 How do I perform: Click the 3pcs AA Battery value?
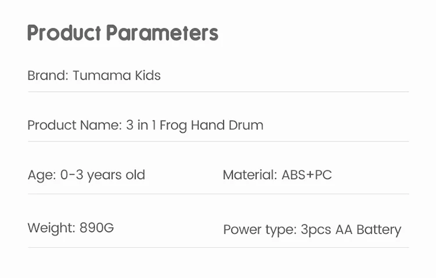pyautogui.click(x=351, y=230)
